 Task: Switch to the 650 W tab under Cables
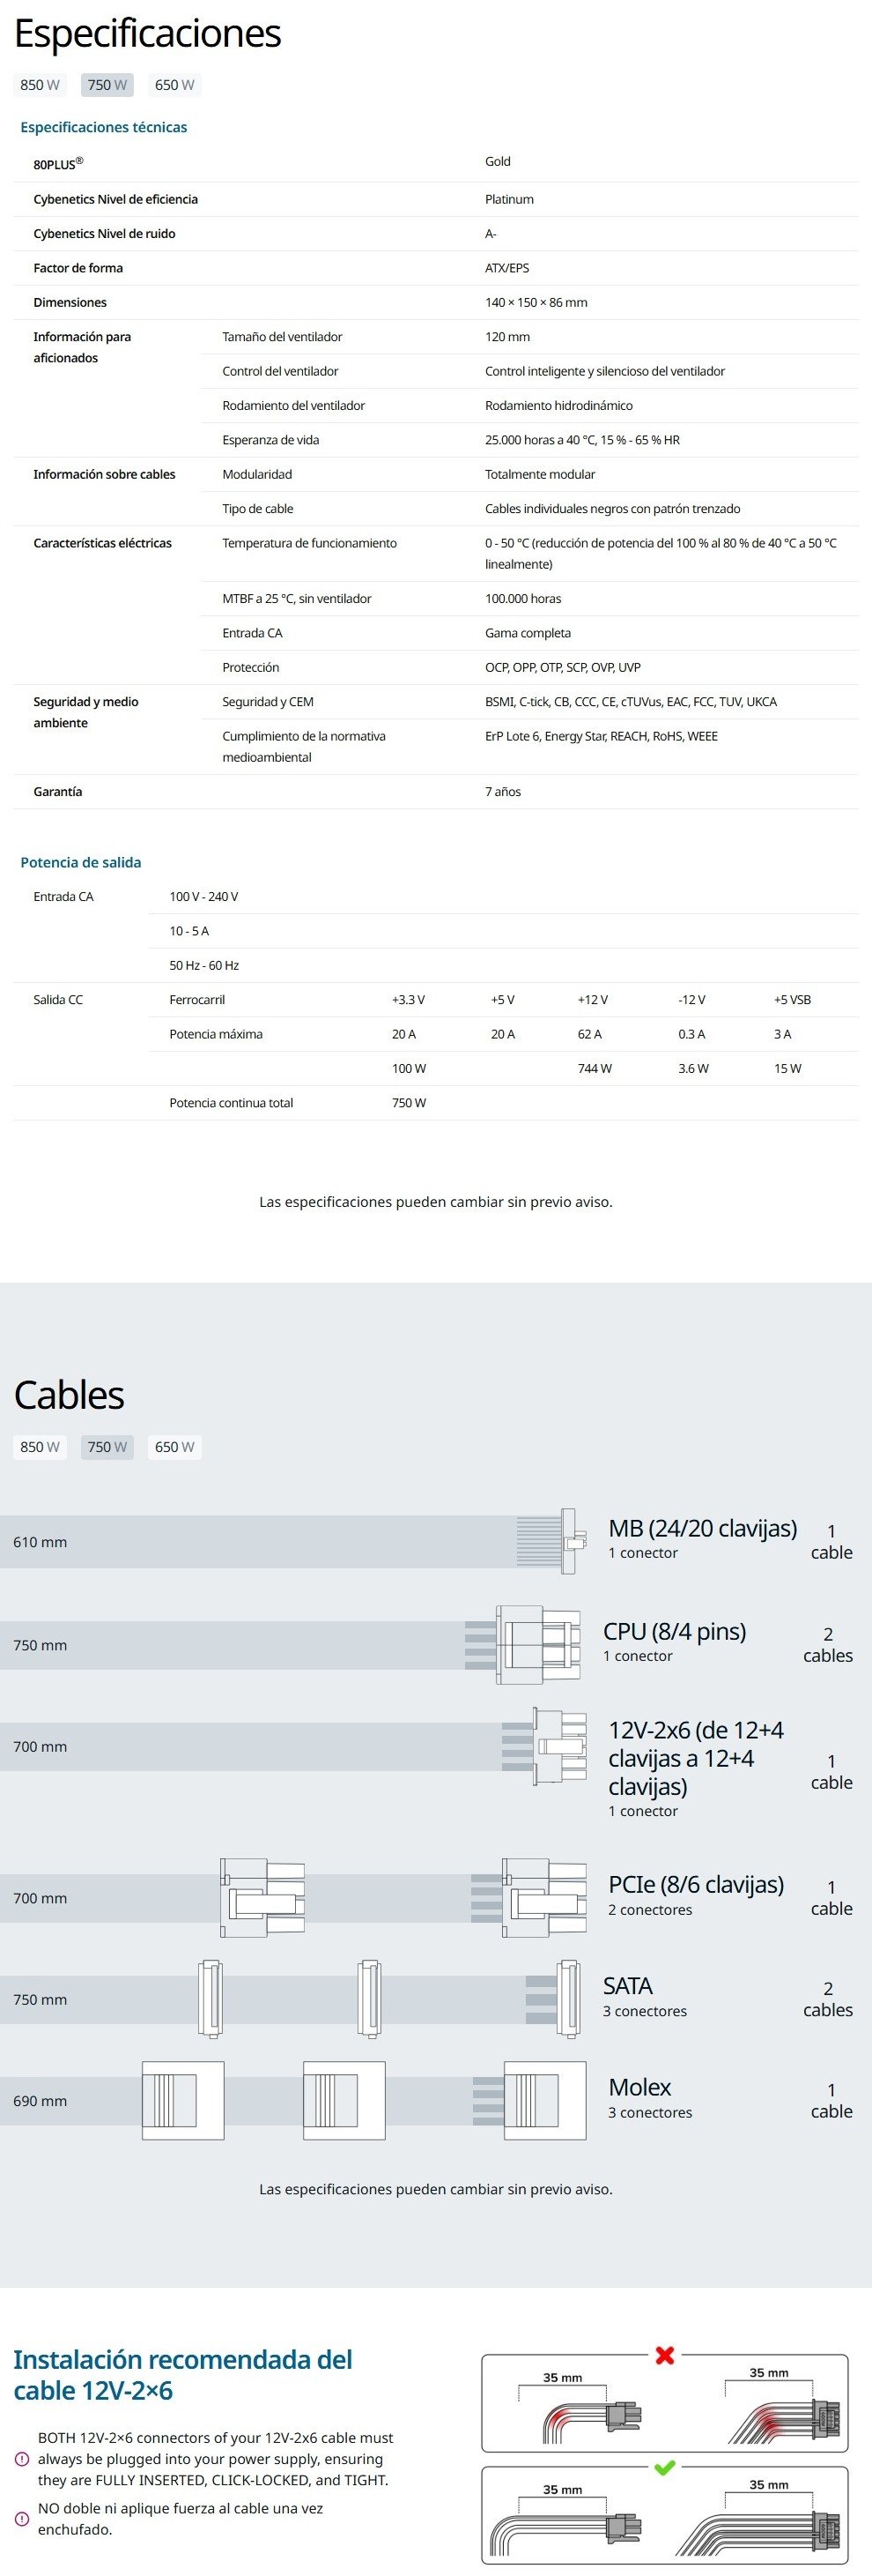(x=174, y=1447)
